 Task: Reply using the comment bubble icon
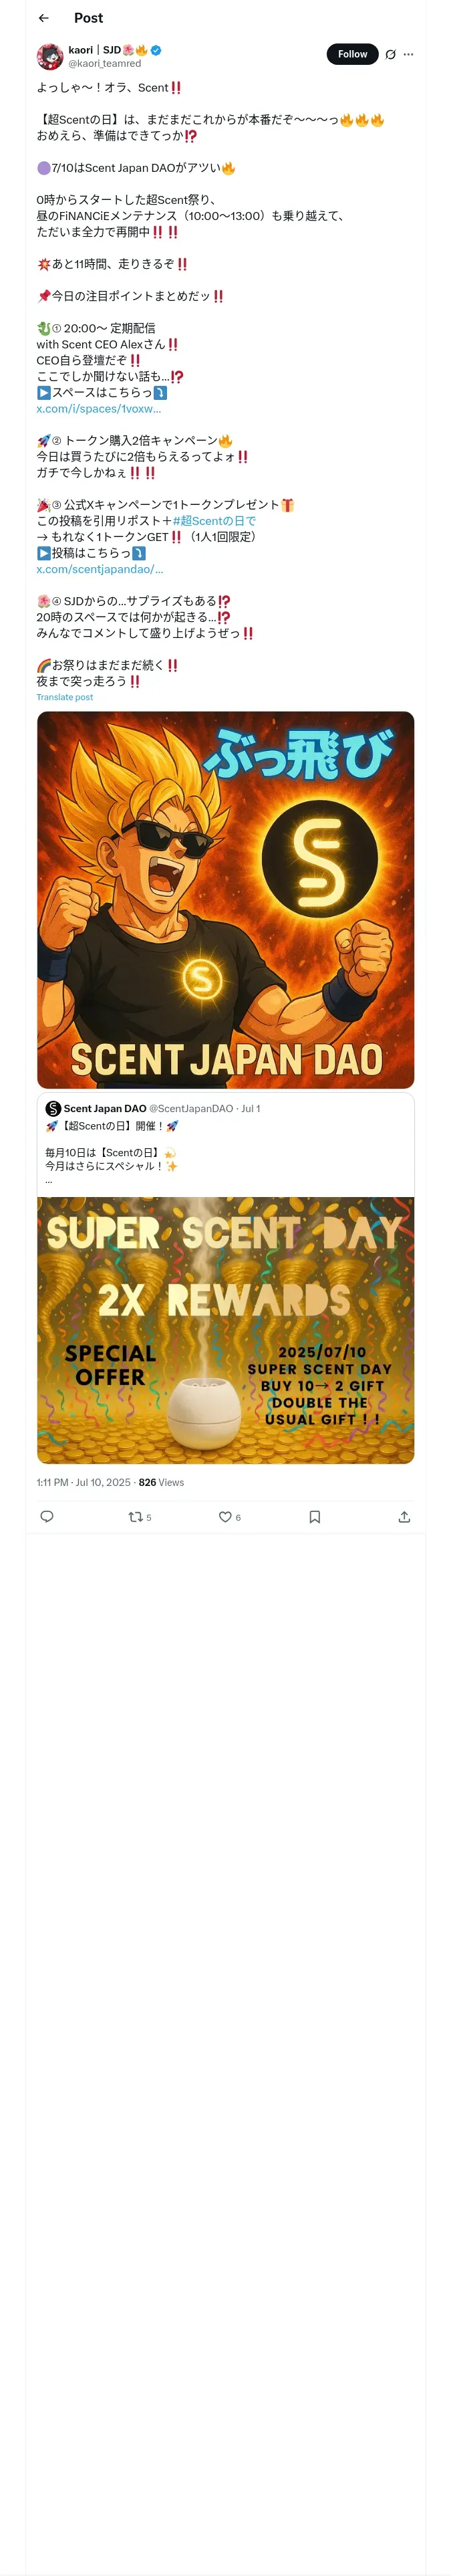[x=46, y=1517]
